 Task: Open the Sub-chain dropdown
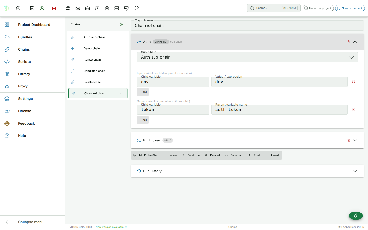[x=247, y=57]
